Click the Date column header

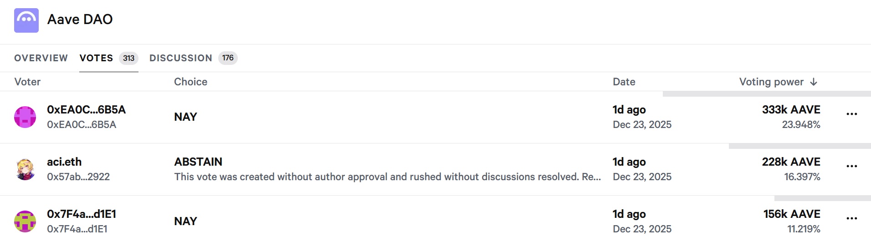(624, 82)
